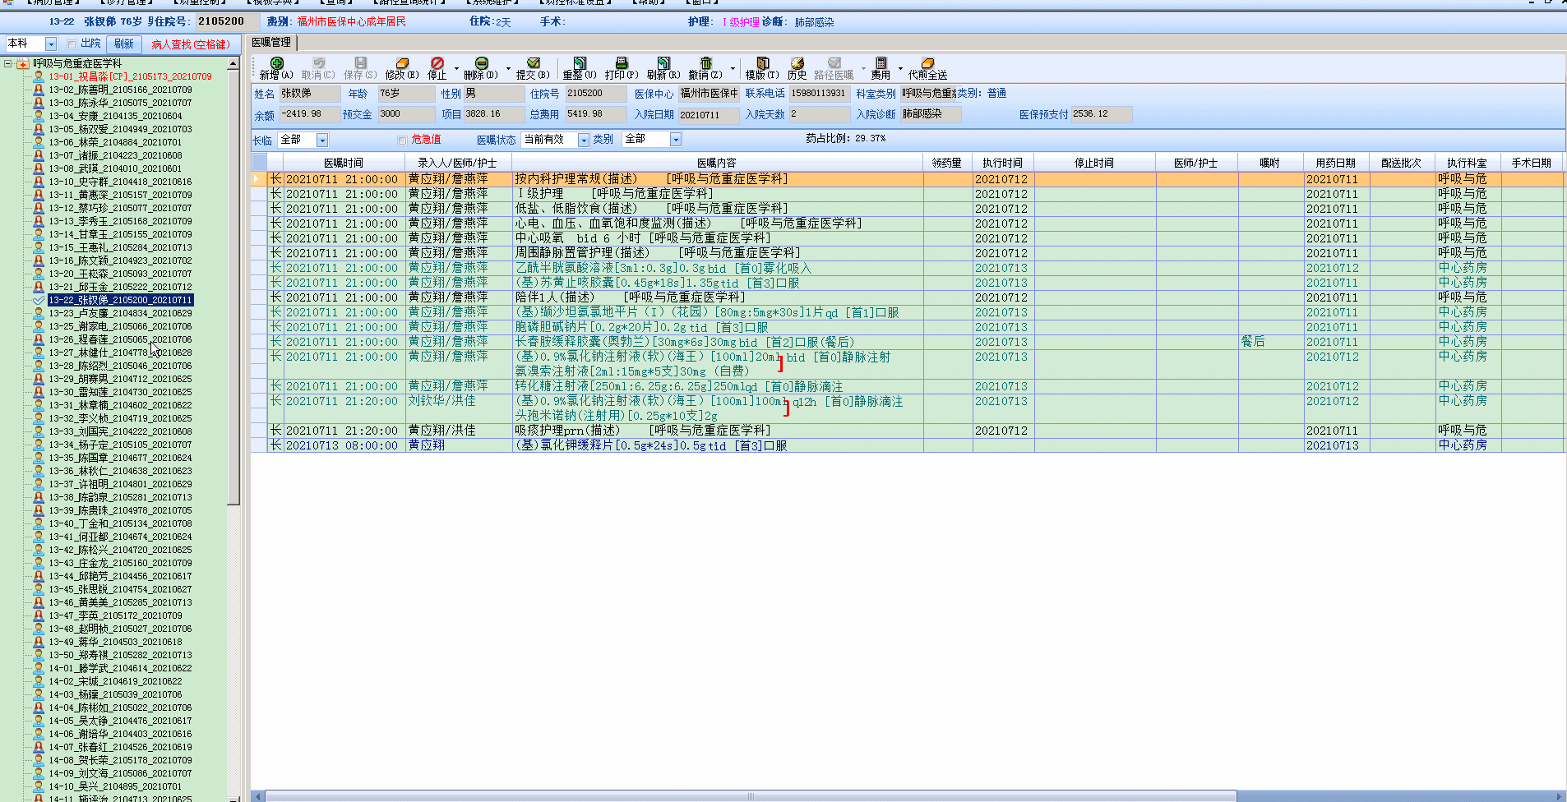Click the 联系电话 phone number field
The height and width of the screenshot is (802, 1567).
[x=819, y=94]
